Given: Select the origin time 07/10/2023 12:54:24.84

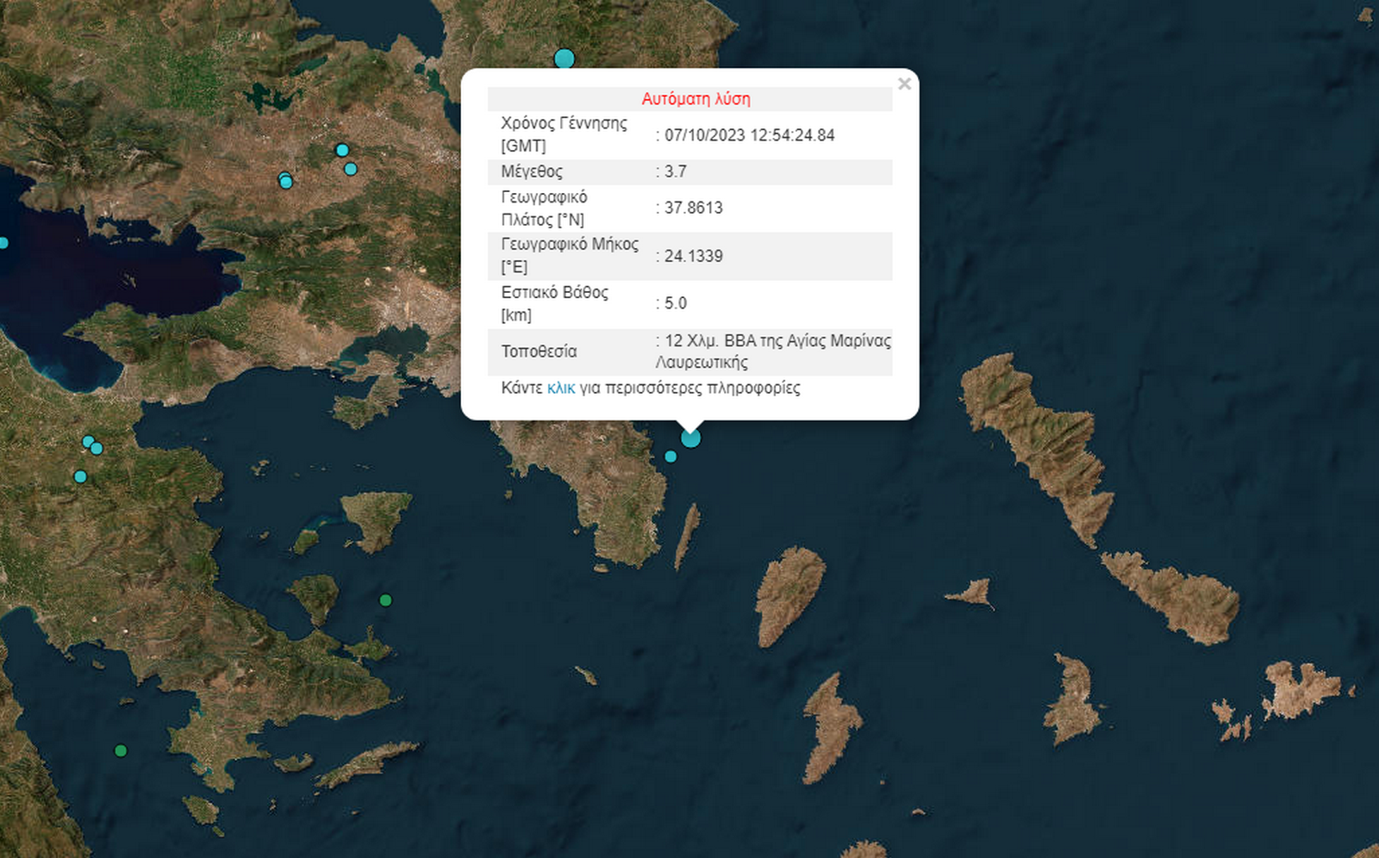Looking at the screenshot, I should (x=752, y=134).
